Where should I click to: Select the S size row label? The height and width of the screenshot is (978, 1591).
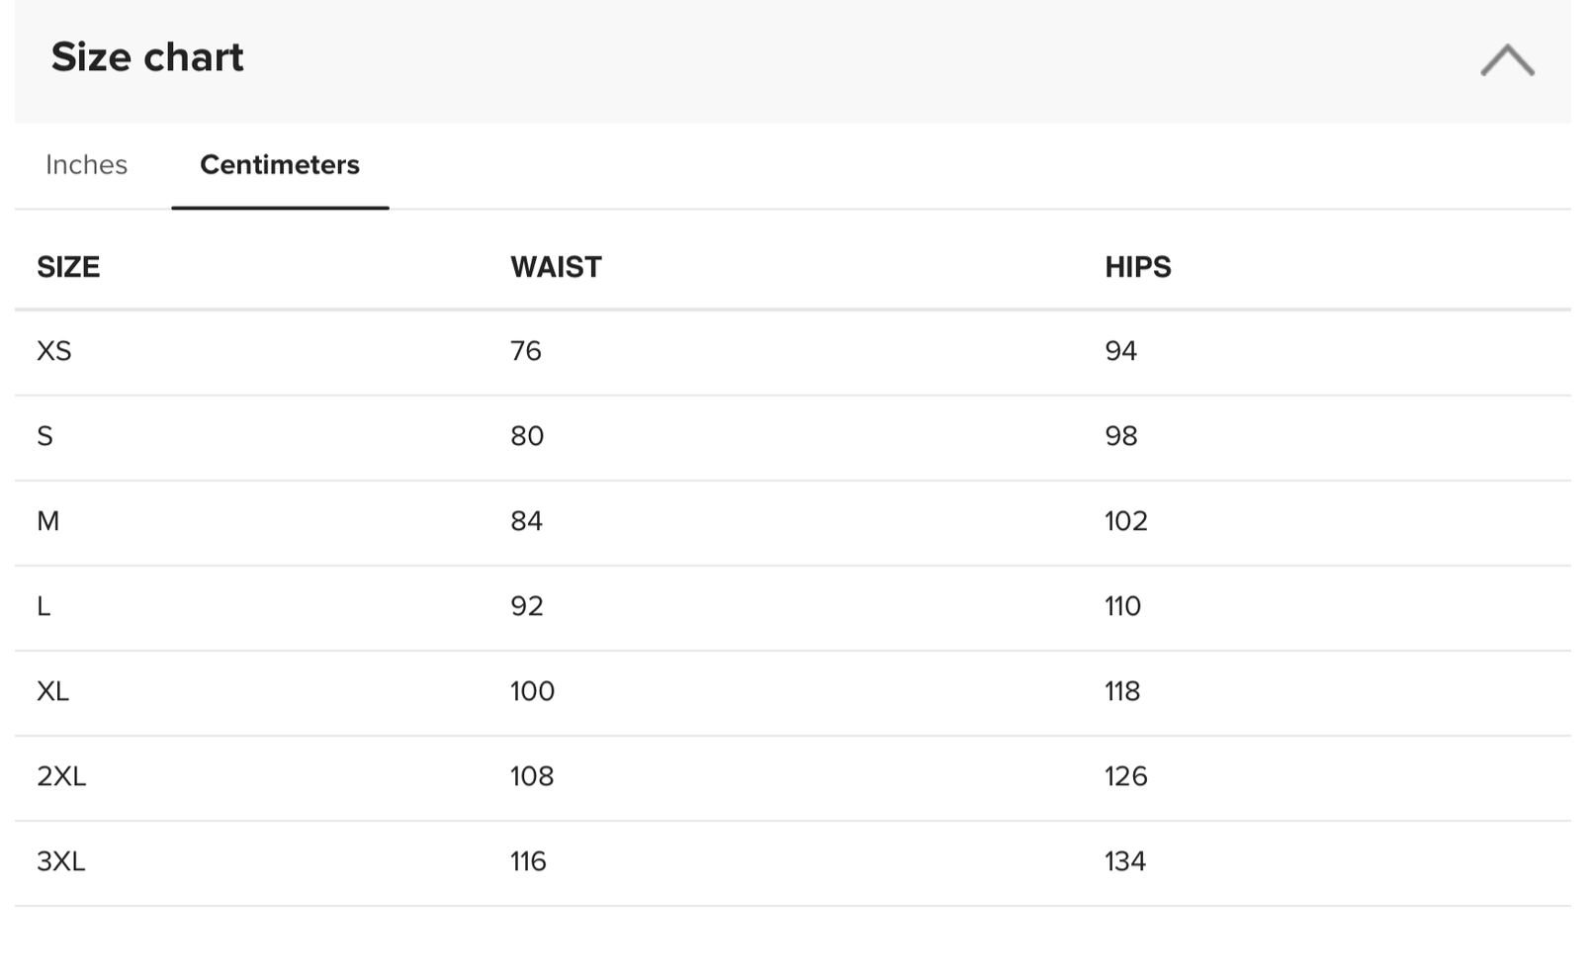click(x=45, y=436)
